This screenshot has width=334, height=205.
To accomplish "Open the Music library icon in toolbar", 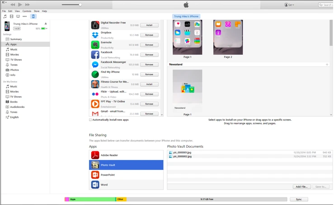I will click(x=5, y=16).
